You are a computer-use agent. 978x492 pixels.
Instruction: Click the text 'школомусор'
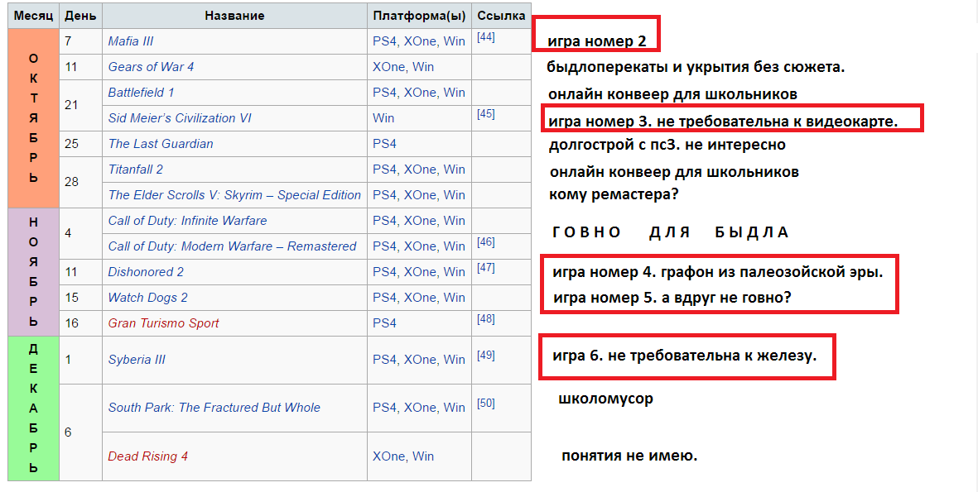(605, 398)
